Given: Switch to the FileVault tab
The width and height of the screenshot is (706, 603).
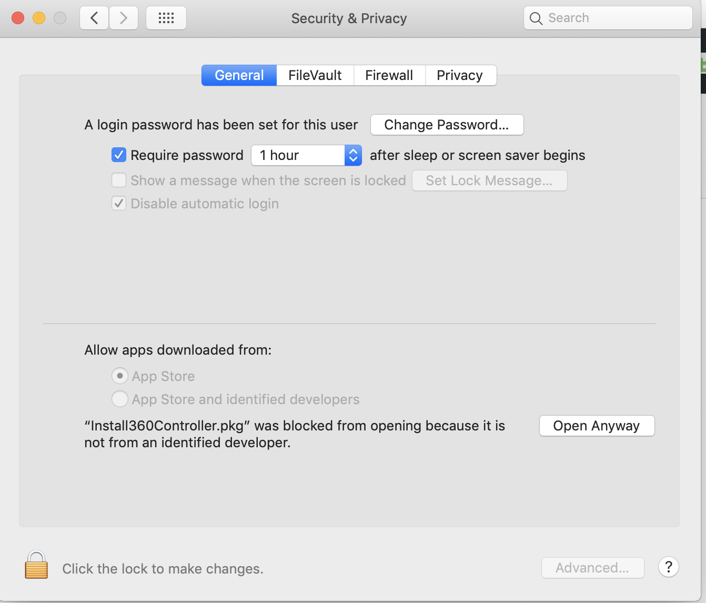Looking at the screenshot, I should click(314, 75).
